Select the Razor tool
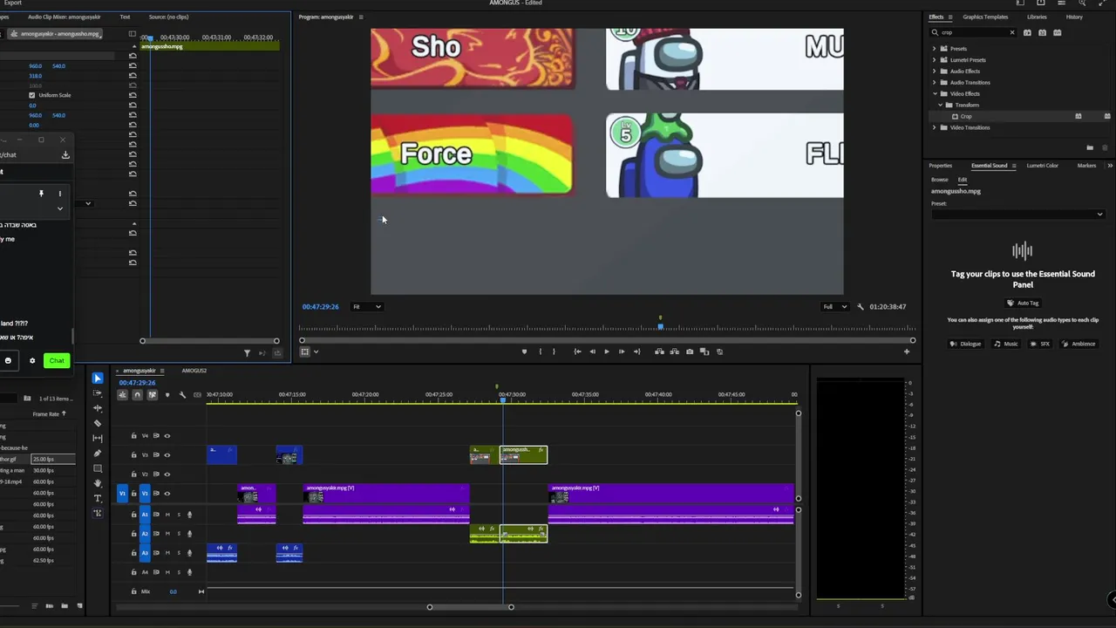This screenshot has height=628, width=1116. 98,423
